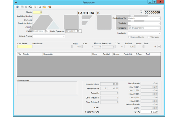
Task: Click the Imp.Int. field
Action: click(140, 46)
